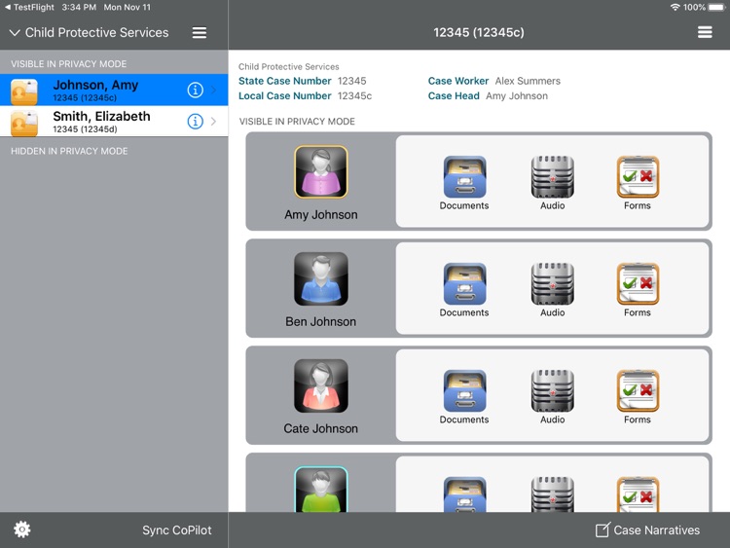Image resolution: width=730 pixels, height=548 pixels.
Task: Click the Local Case Number label
Action: click(285, 96)
